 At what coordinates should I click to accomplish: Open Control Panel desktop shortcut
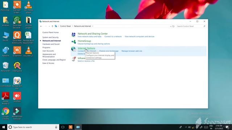6,82
